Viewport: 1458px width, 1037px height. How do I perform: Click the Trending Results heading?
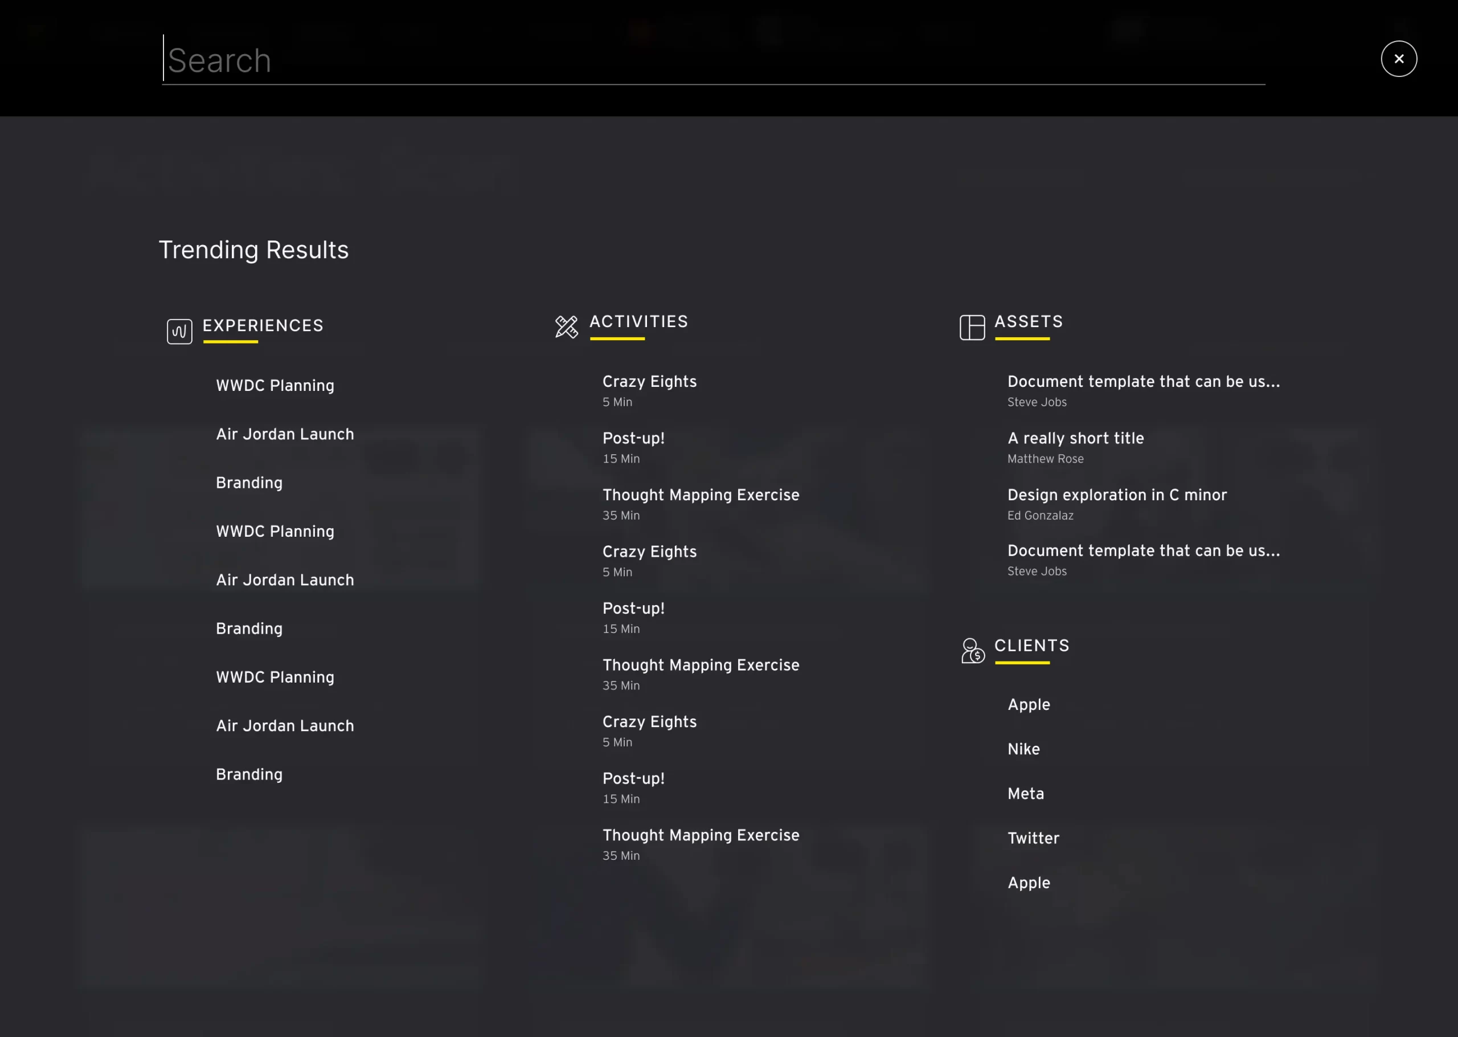(x=253, y=250)
